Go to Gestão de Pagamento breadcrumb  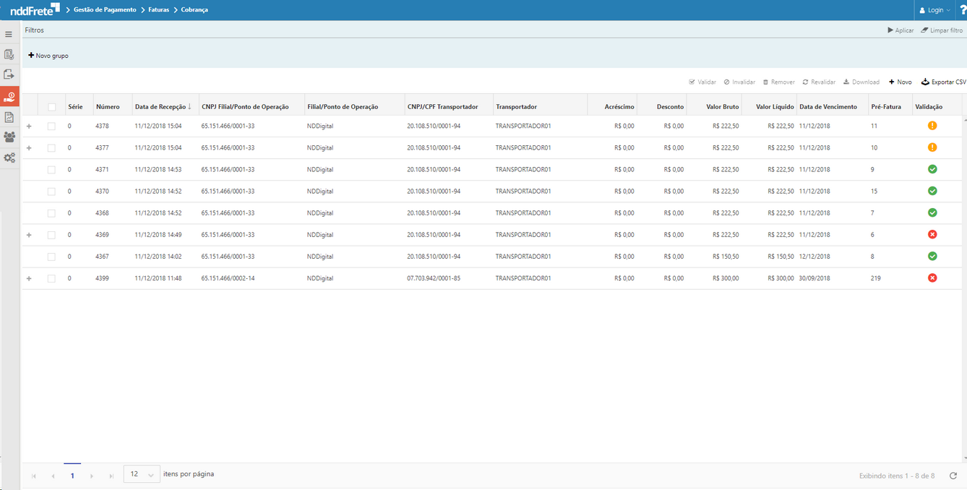(x=105, y=10)
